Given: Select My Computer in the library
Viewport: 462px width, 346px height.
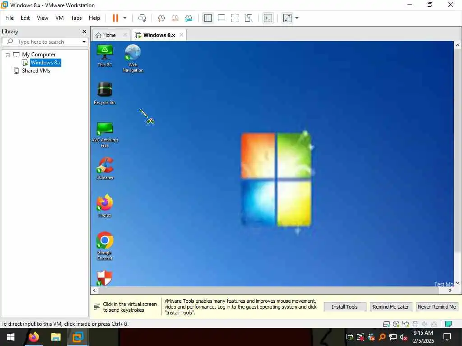Looking at the screenshot, I should point(39,55).
